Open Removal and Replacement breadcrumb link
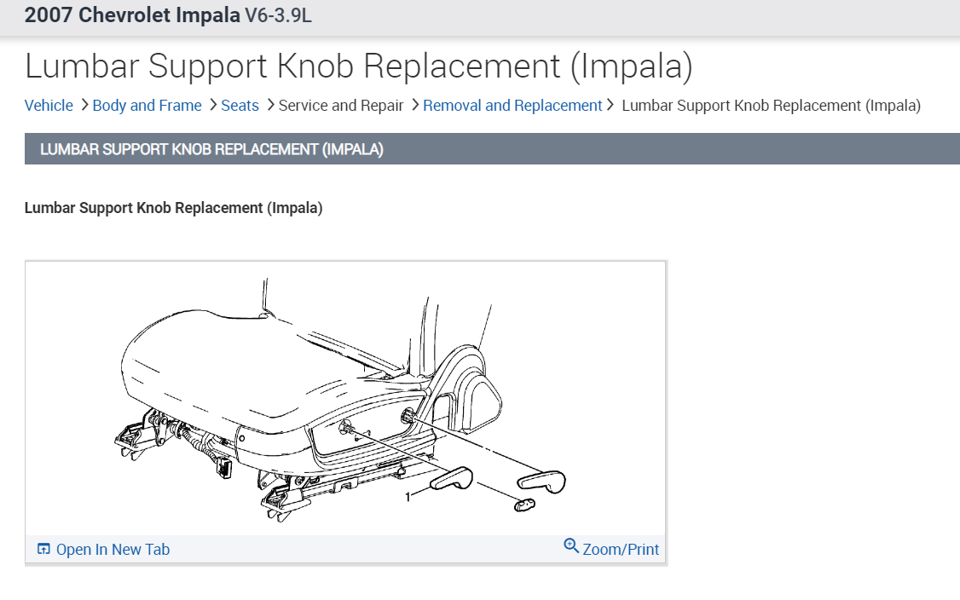 pos(512,106)
